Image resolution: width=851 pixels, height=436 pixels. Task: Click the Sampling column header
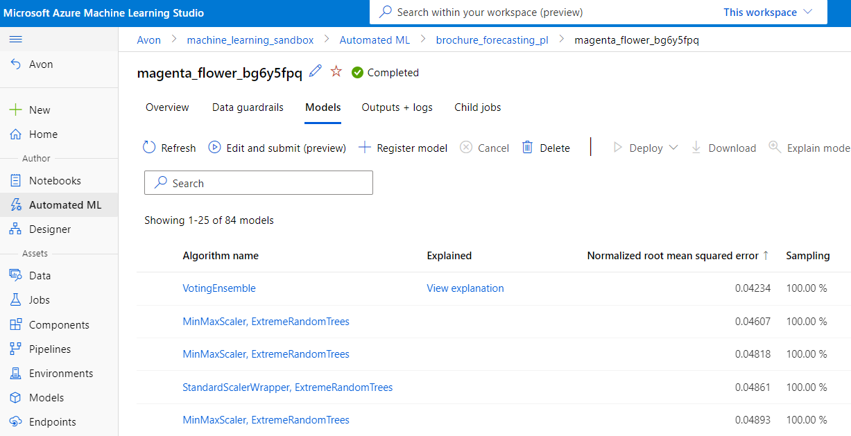(808, 256)
